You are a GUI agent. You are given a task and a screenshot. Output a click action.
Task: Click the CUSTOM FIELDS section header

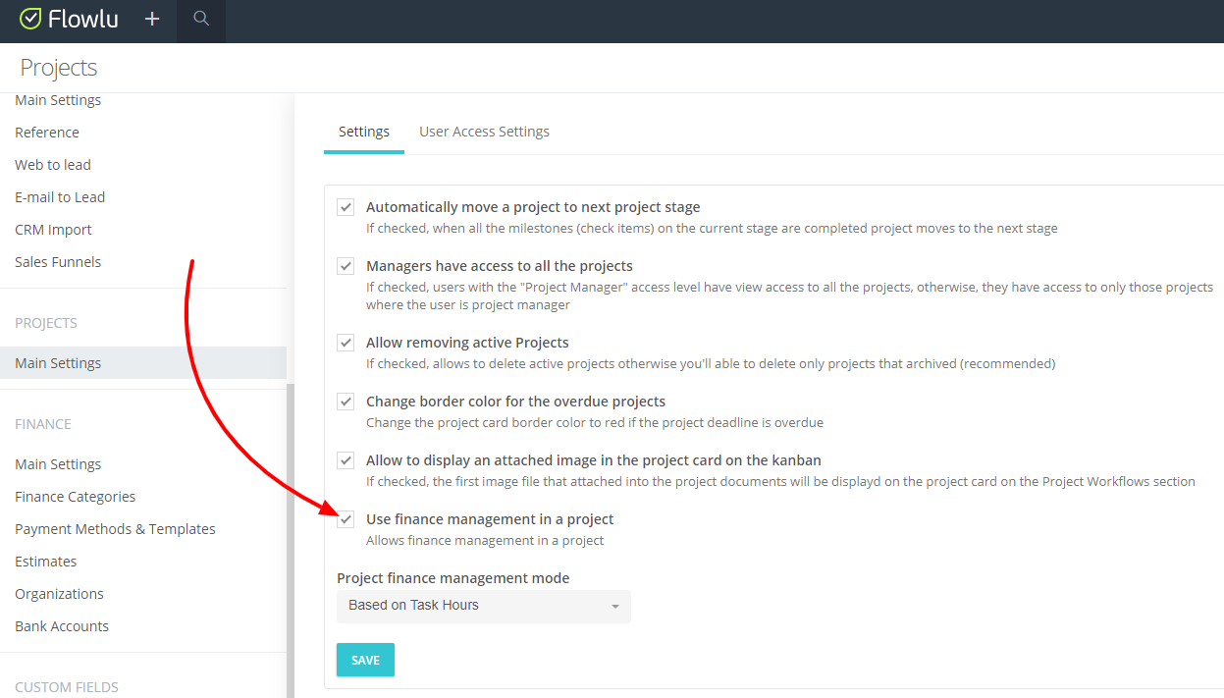67,687
